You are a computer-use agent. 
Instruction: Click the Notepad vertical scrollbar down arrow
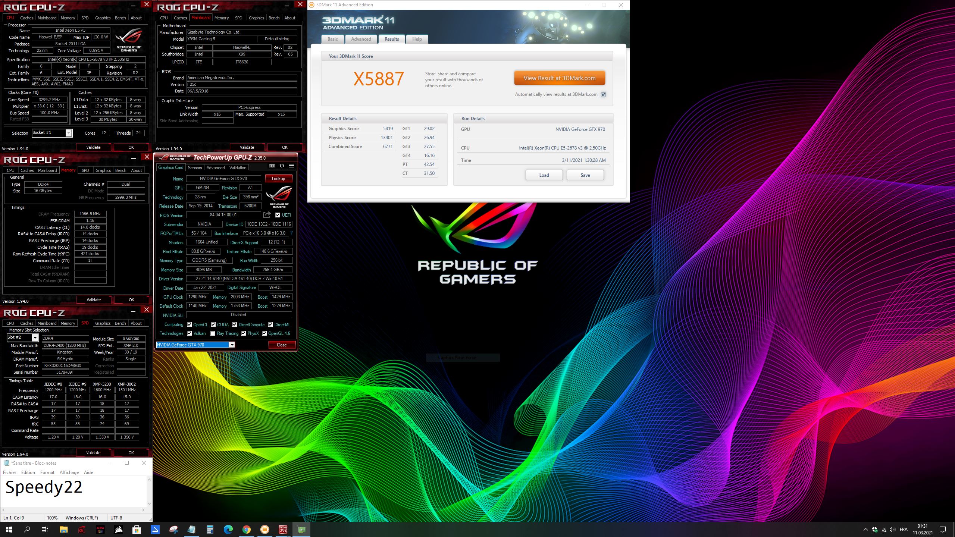(x=150, y=504)
